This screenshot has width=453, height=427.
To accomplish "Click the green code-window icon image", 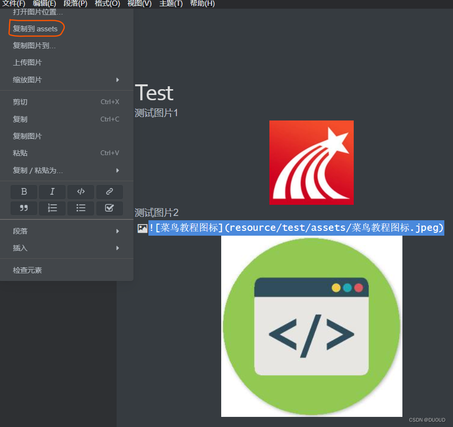I will [312, 326].
